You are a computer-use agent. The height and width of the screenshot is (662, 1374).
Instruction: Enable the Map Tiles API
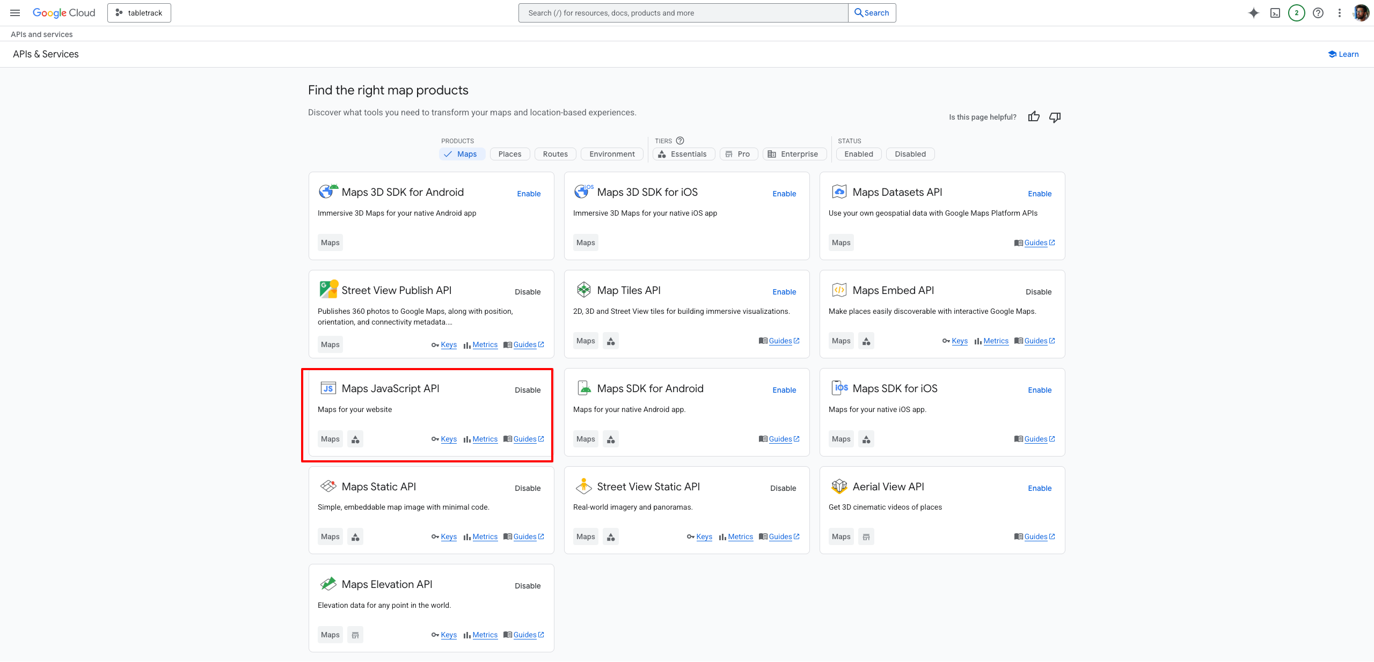pyautogui.click(x=784, y=292)
